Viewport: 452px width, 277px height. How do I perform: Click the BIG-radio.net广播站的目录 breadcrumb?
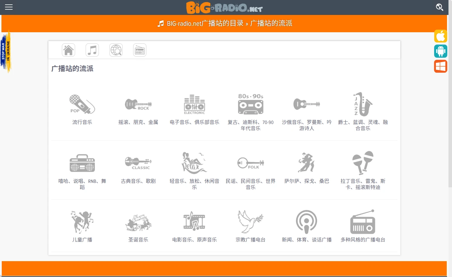(x=205, y=23)
